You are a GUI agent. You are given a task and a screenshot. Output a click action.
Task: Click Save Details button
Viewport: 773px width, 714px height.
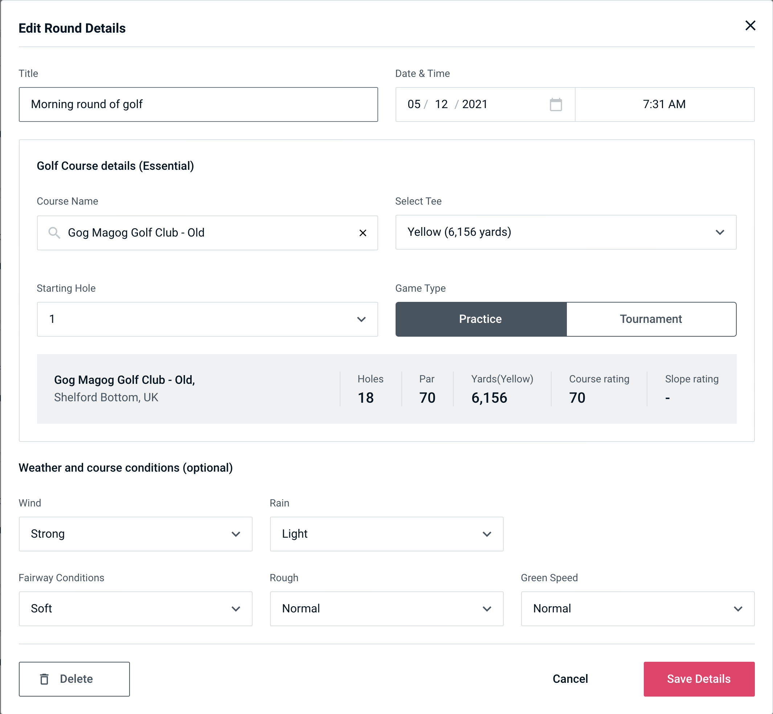(x=699, y=679)
